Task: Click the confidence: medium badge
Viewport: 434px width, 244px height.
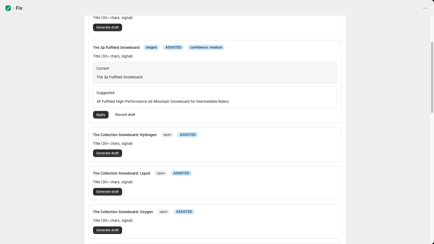Action: pyautogui.click(x=206, y=47)
